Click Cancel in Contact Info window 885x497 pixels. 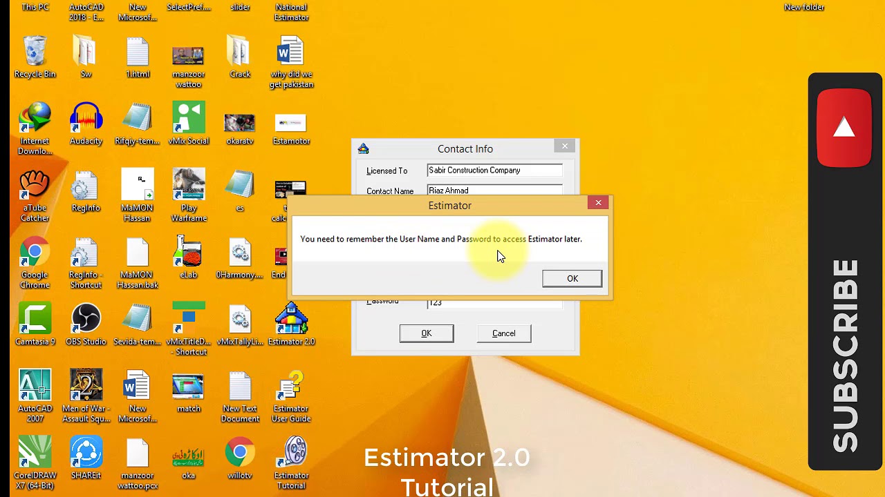(504, 333)
